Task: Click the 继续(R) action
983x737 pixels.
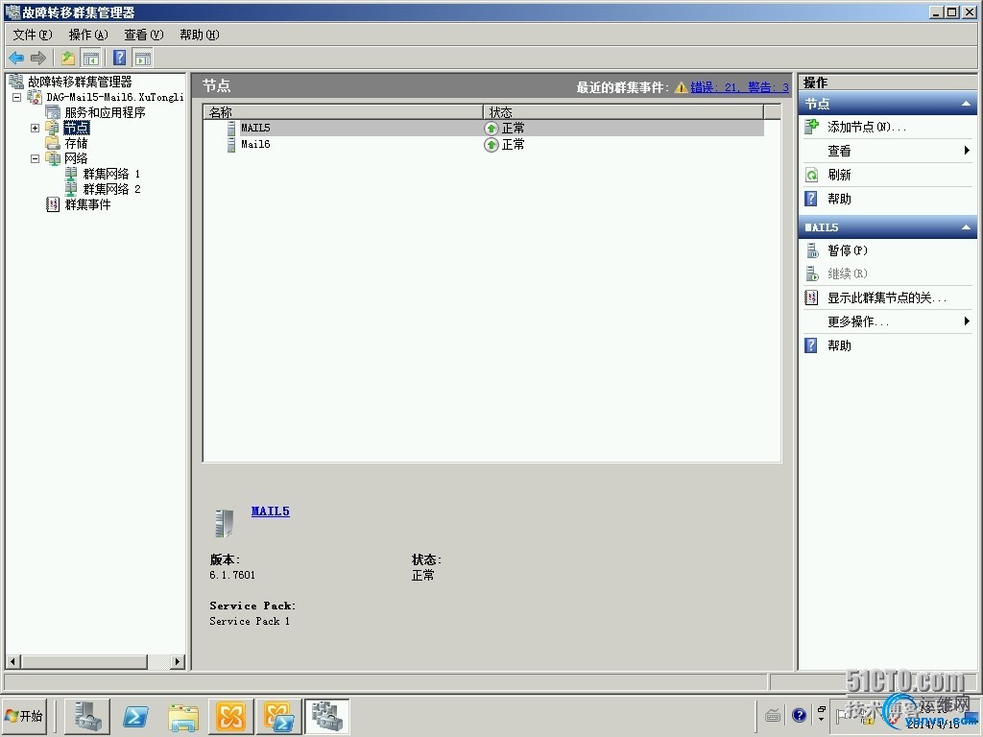Action: coord(848,273)
